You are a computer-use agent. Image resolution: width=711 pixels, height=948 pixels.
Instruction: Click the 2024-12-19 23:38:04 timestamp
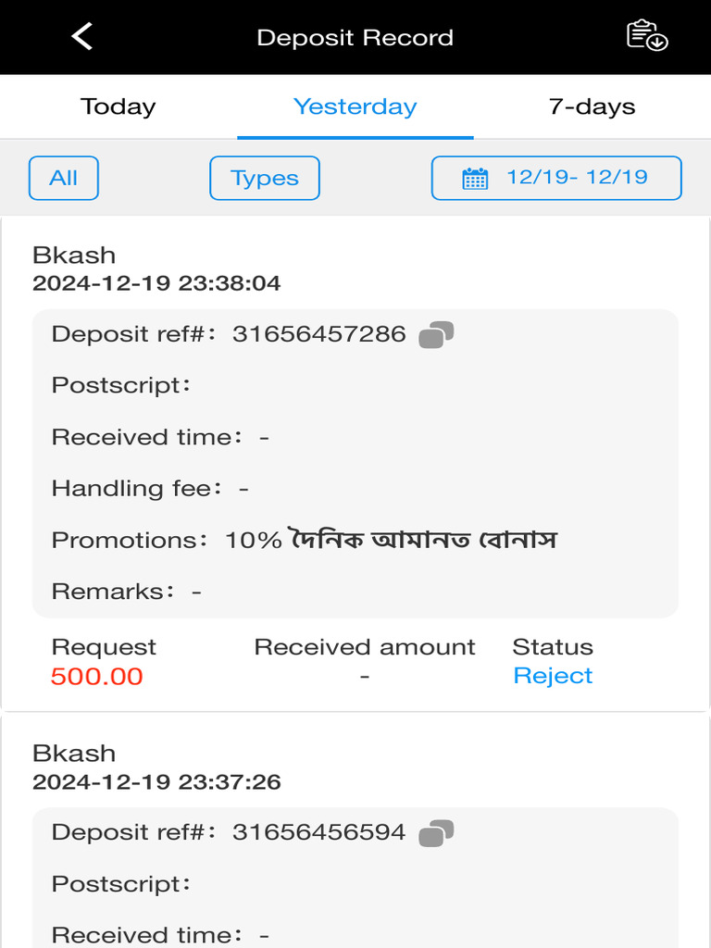tap(156, 283)
